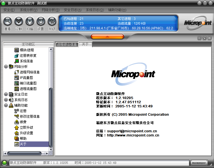Viewport: 214px width, 168px height.
Task: Select 注册表修复 in the sidebar tree
Action: (x=28, y=56)
